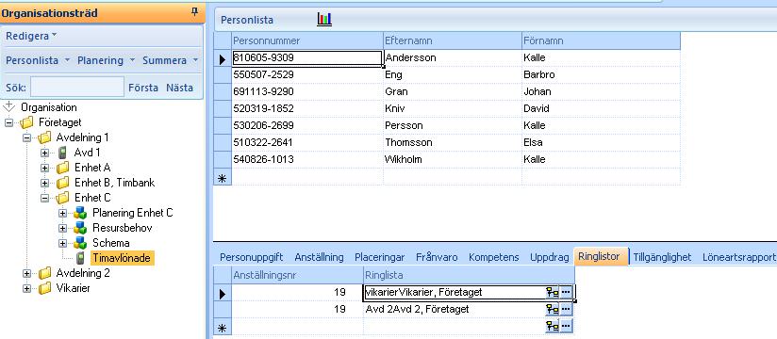Click the Avdelning 1 folder icon
Viewport: 777px width, 339px height.
tap(44, 137)
